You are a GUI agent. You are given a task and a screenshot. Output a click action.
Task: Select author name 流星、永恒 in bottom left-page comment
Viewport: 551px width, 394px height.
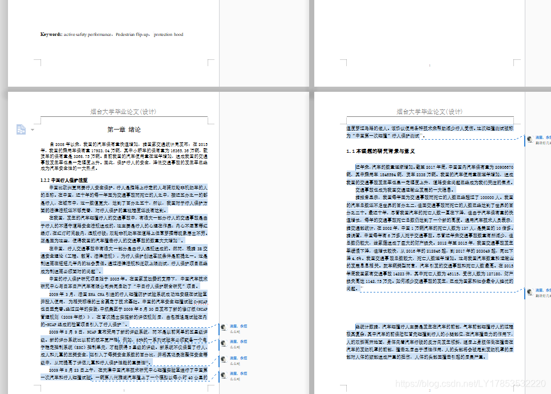(x=238, y=373)
